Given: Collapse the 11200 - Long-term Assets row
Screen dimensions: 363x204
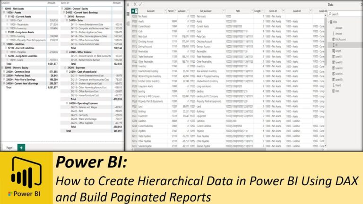Looking at the screenshot, I should click(x=6, y=32).
